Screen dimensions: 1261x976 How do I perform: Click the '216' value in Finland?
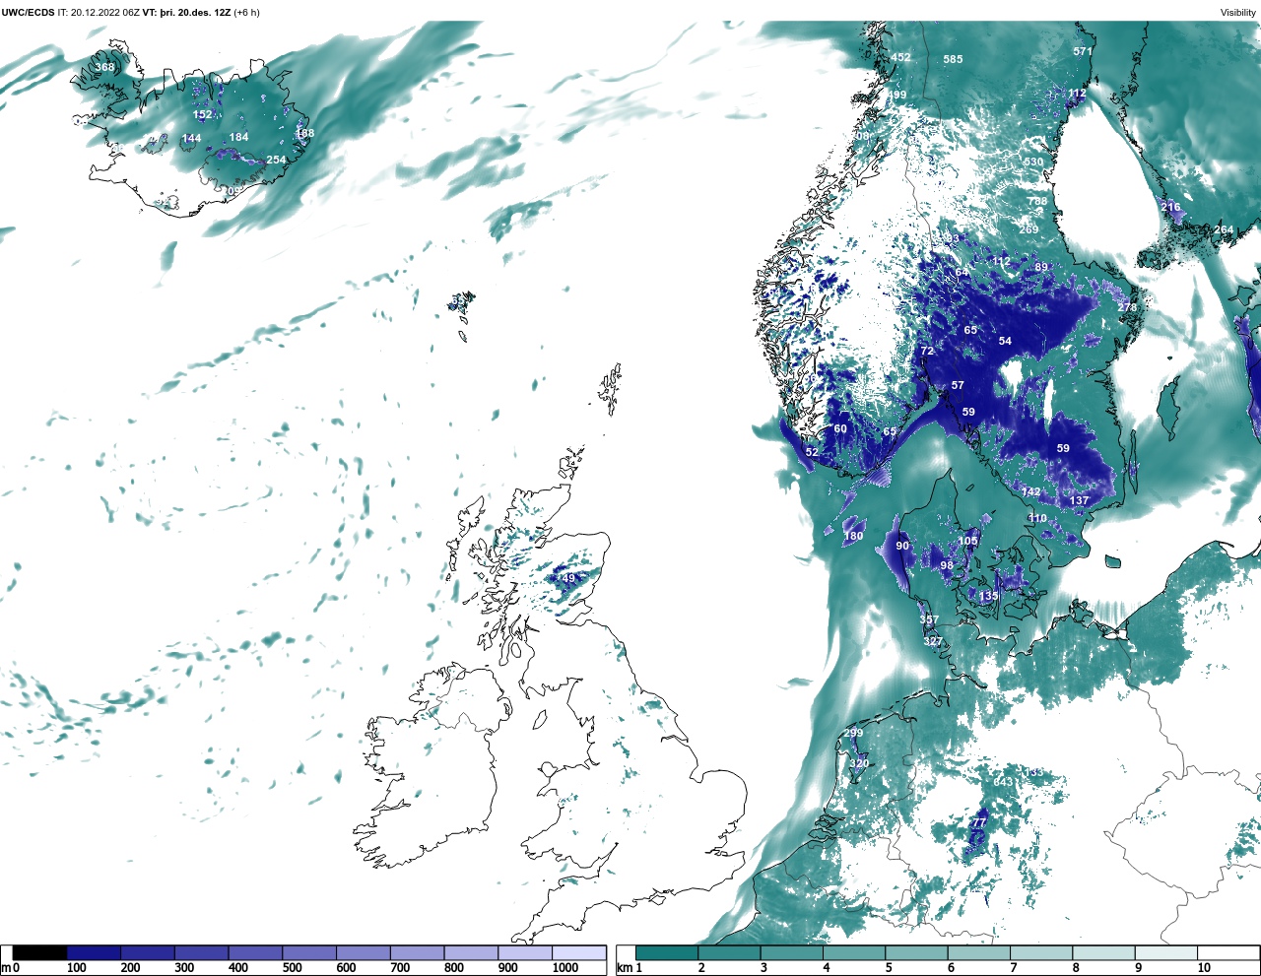[1170, 208]
